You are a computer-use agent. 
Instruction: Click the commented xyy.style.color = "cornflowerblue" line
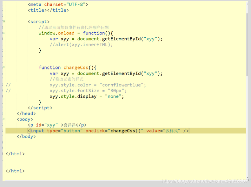click(x=98, y=85)
